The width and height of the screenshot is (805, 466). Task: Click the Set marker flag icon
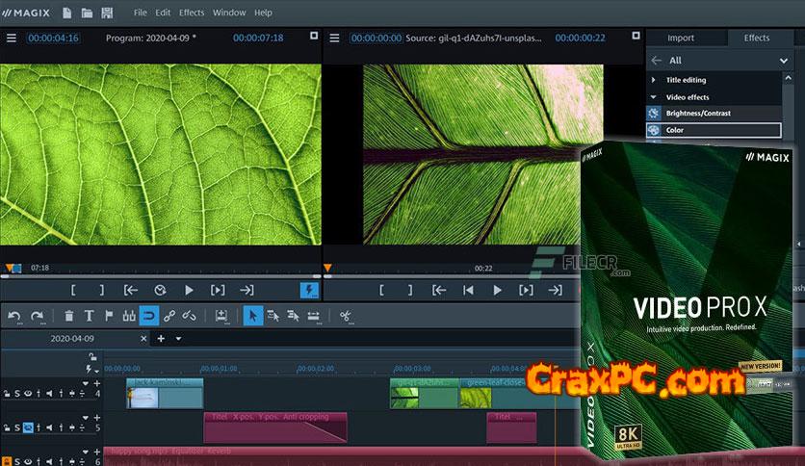108,315
